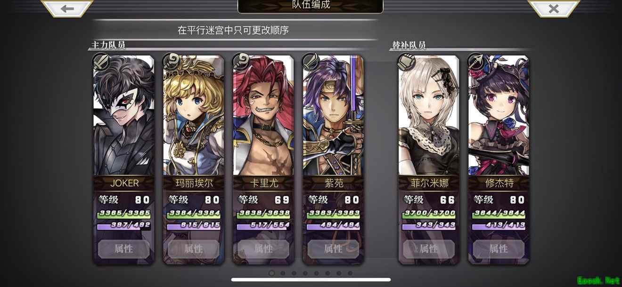This screenshot has width=622, height=287.
Task: Open 属性 for 菲尔米娜
Action: pyautogui.click(x=429, y=249)
